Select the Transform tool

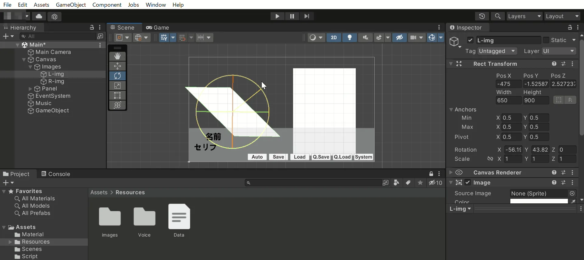click(117, 105)
